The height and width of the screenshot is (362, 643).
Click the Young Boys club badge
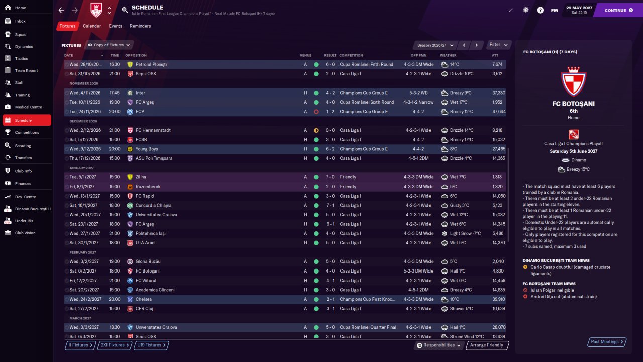pos(130,149)
